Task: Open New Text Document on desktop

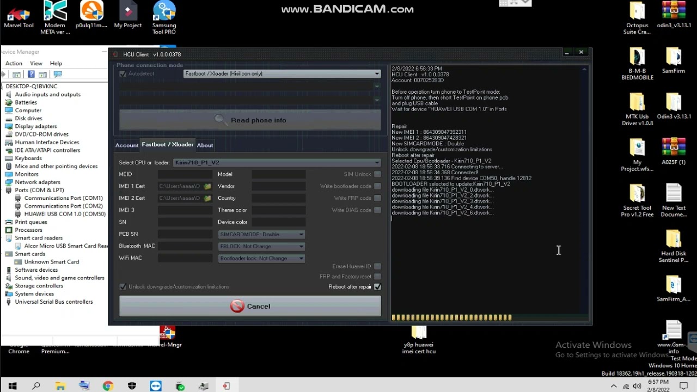Action: pos(674,201)
